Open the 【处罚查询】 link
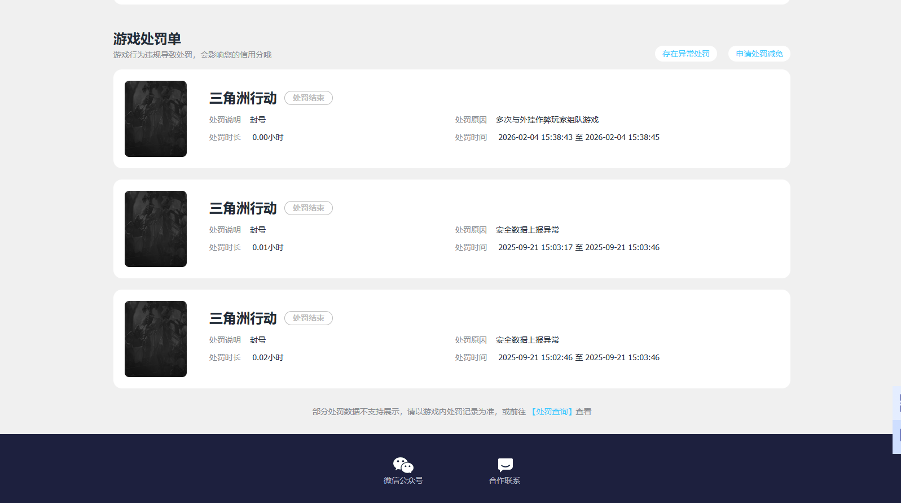 pos(552,412)
